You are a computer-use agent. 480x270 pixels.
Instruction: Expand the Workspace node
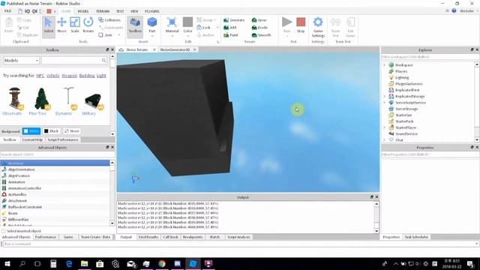[385, 65]
